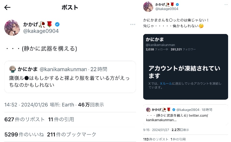Open the large かかげ profile avatar
231x142 pixels.
coord(12,28)
